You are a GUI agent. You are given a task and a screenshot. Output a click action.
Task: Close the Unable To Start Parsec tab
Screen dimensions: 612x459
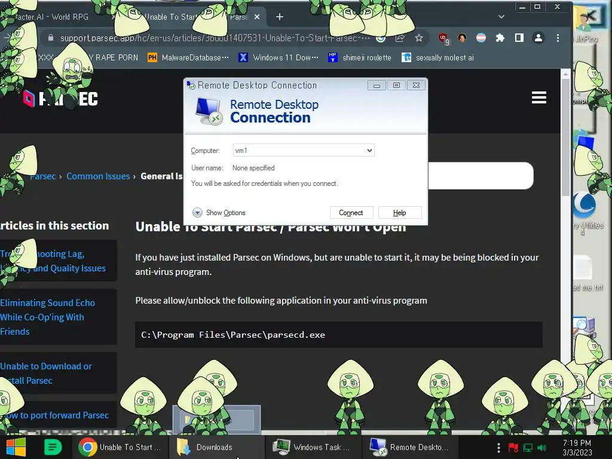pyautogui.click(x=257, y=17)
